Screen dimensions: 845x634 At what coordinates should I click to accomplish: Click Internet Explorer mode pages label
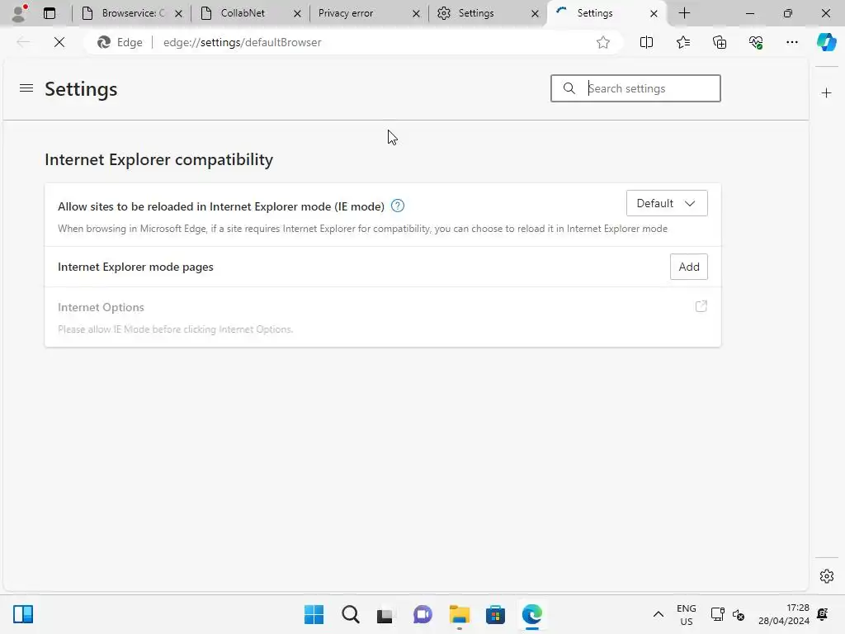(135, 267)
